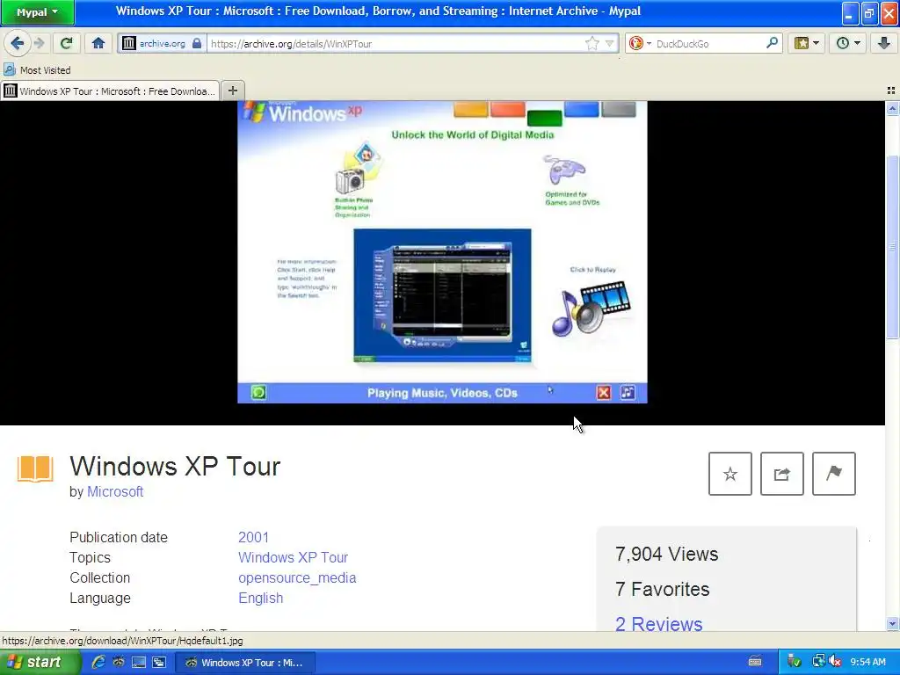900x675 pixels.
Task: Open the history clock dropdown
Action: click(x=848, y=43)
